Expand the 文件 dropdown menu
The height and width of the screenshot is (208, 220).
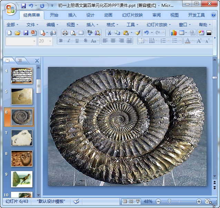(x=32, y=24)
